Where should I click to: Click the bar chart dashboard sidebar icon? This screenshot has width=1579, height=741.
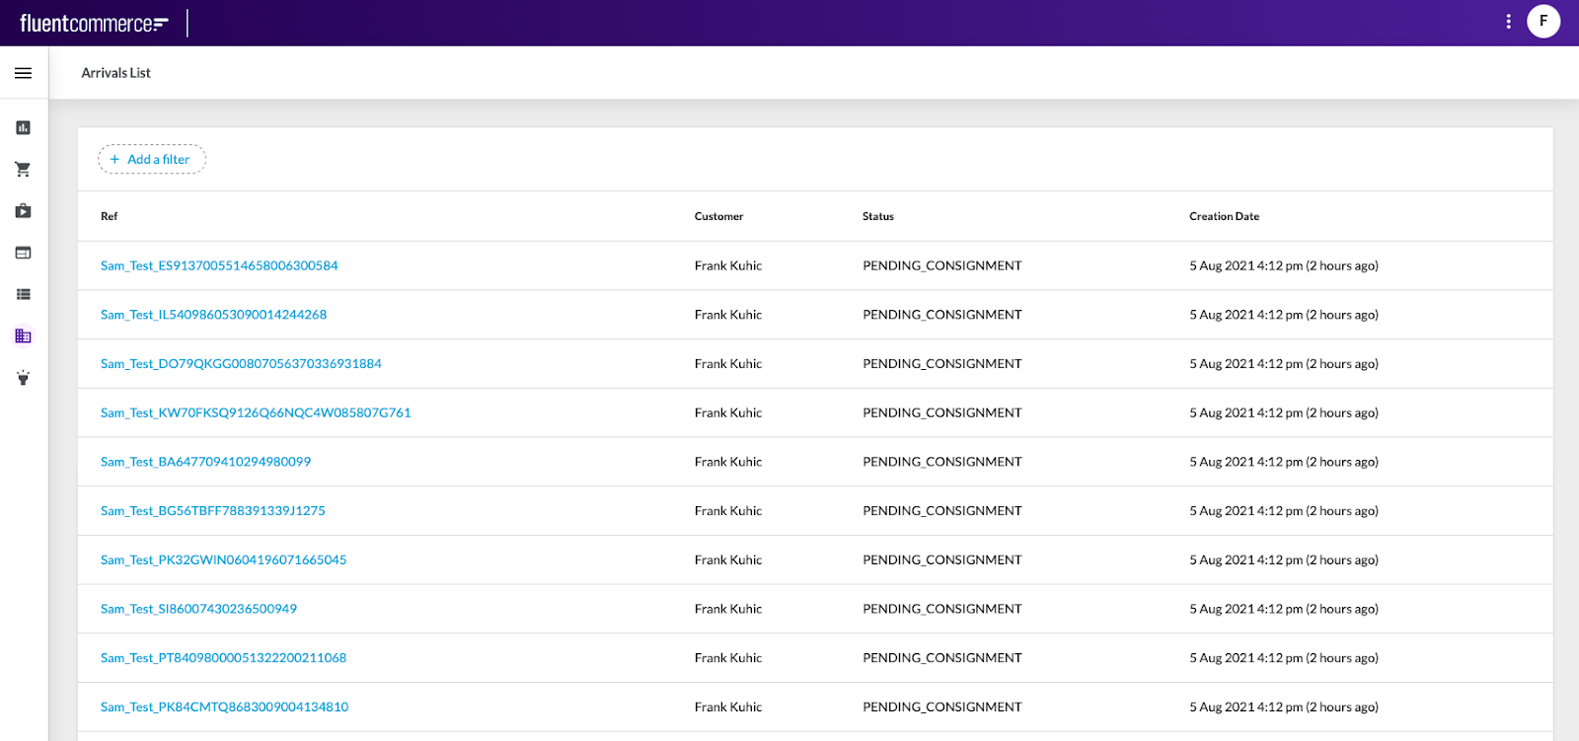[x=23, y=127]
